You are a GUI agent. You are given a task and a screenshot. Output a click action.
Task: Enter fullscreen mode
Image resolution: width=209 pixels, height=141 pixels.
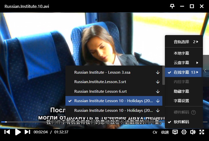202,132
